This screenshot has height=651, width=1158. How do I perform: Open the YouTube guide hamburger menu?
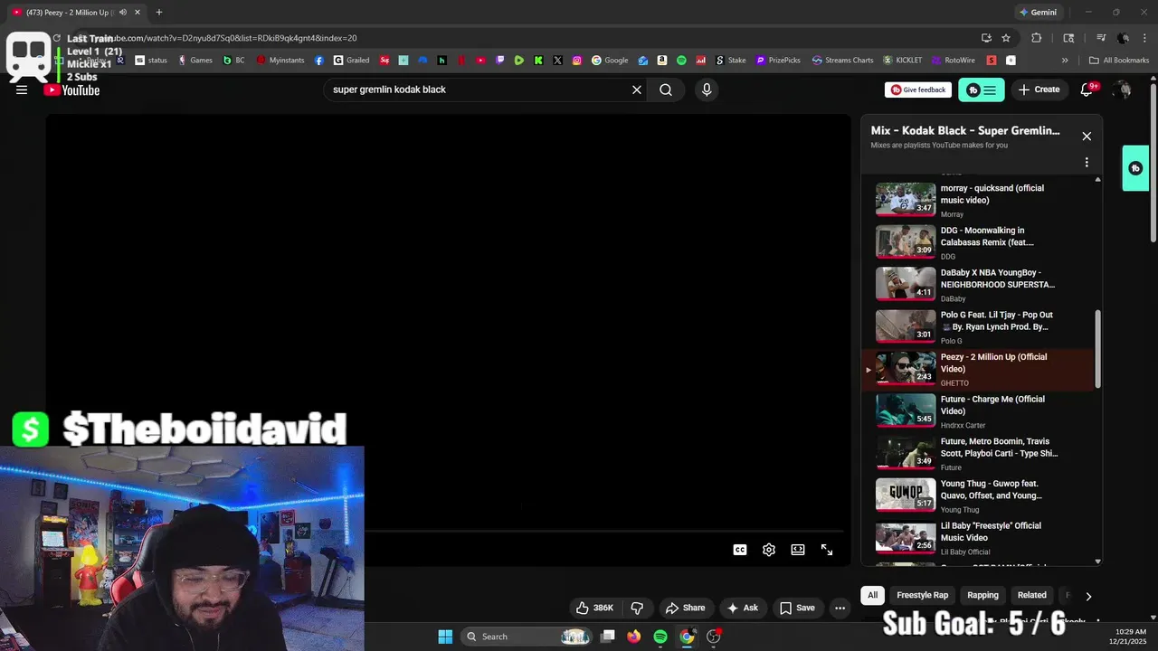(x=22, y=90)
